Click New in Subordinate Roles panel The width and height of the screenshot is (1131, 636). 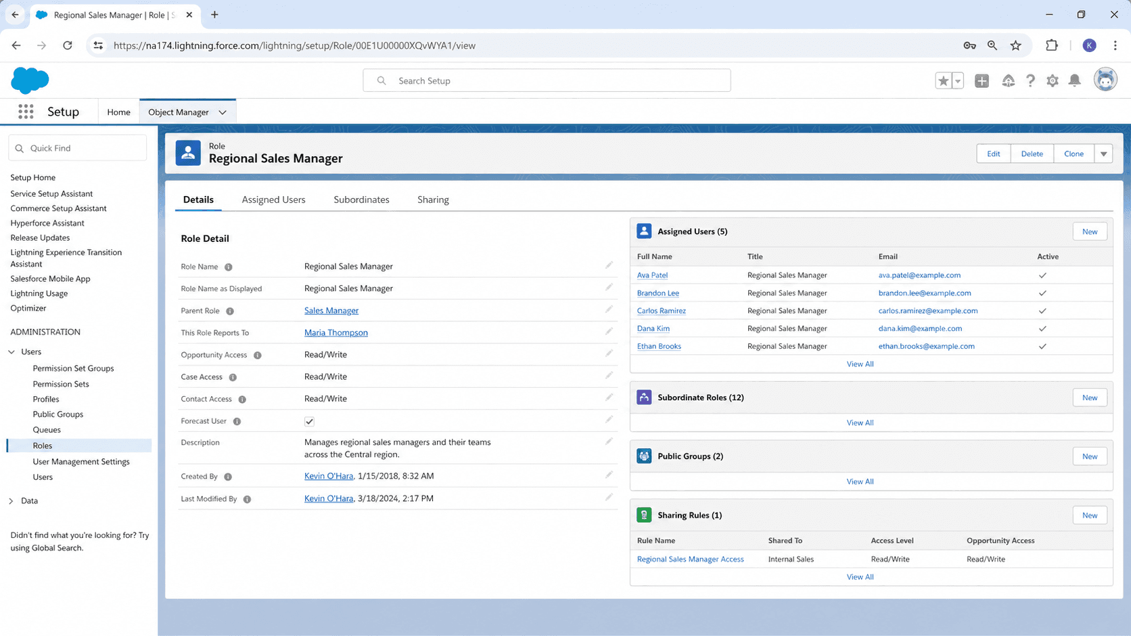(1089, 397)
